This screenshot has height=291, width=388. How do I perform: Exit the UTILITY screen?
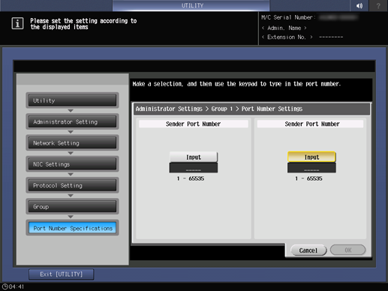[62, 274]
